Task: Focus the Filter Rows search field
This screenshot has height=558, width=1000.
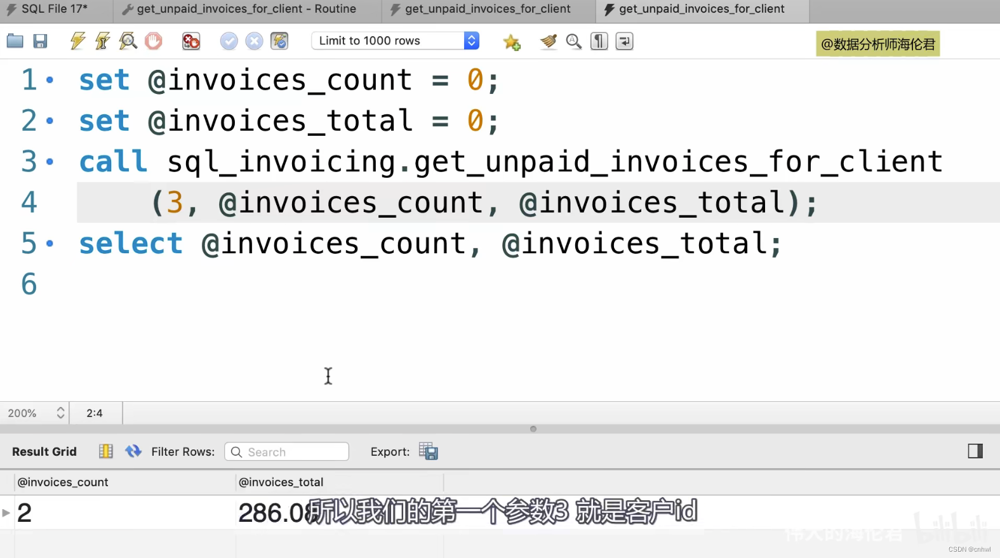Action: pyautogui.click(x=286, y=451)
